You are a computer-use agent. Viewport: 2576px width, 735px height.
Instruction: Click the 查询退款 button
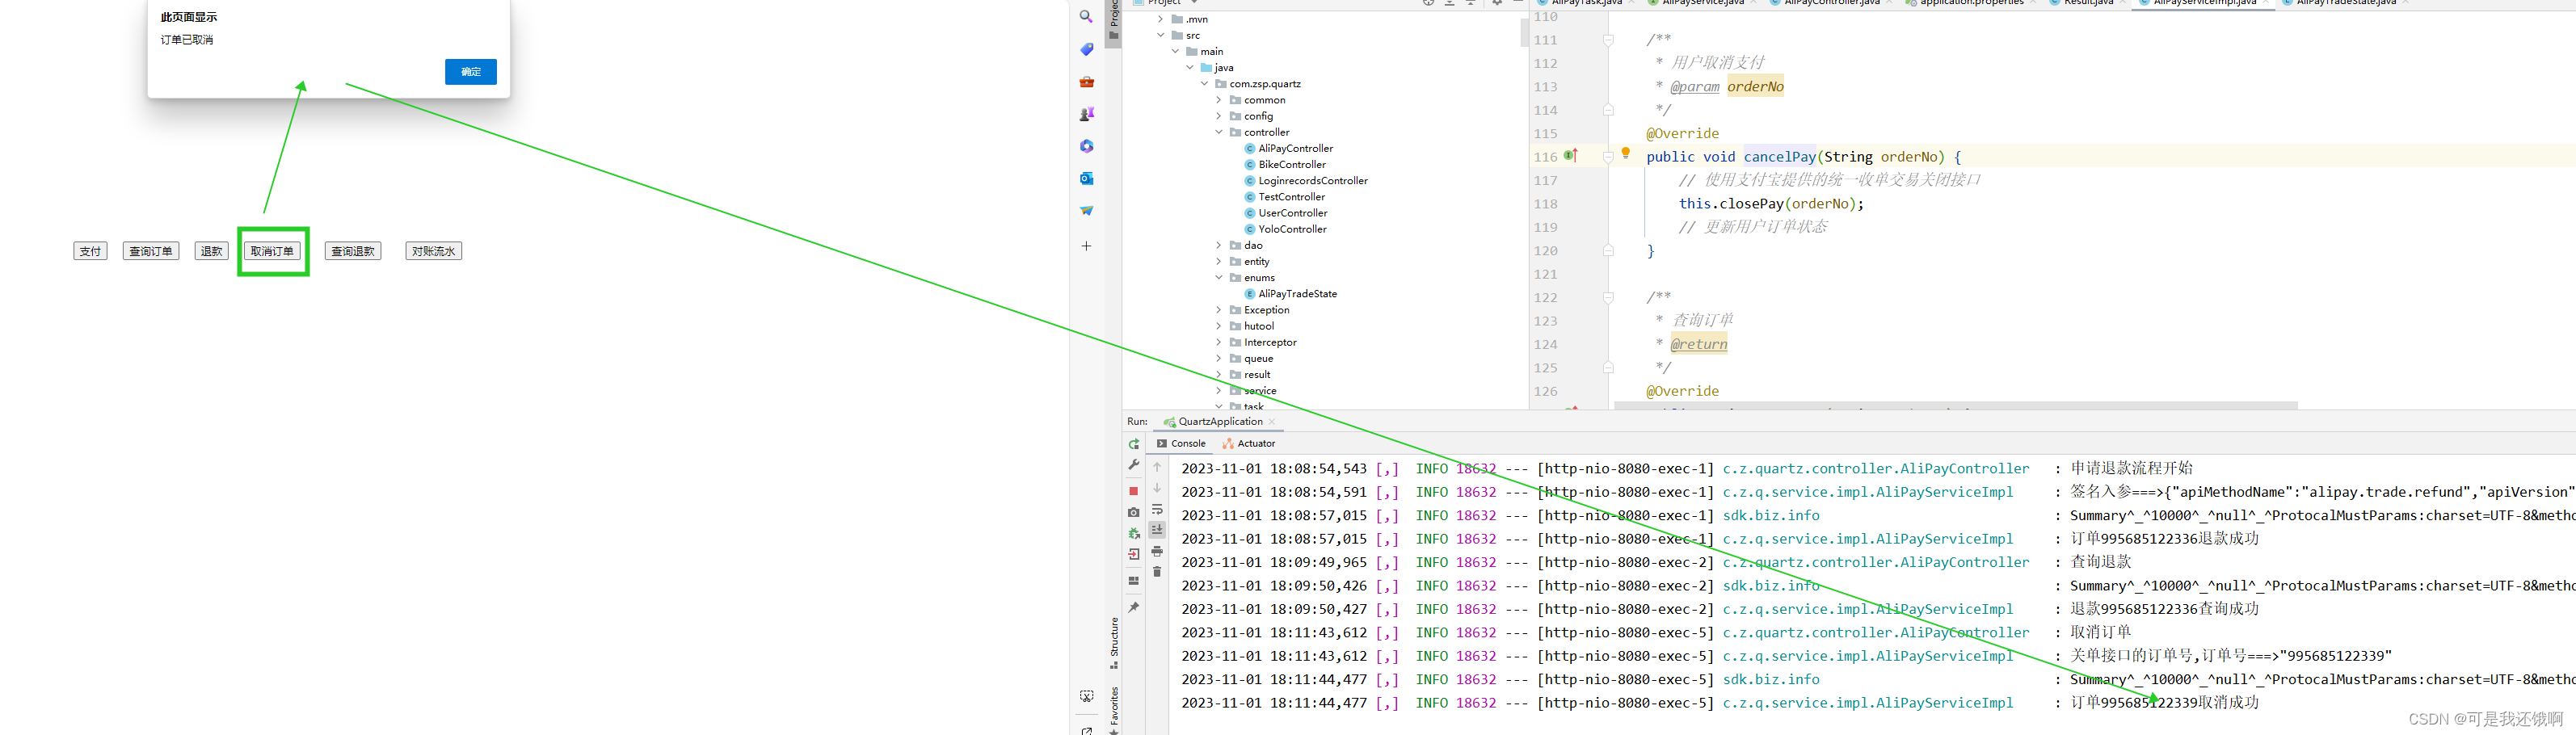pos(353,251)
